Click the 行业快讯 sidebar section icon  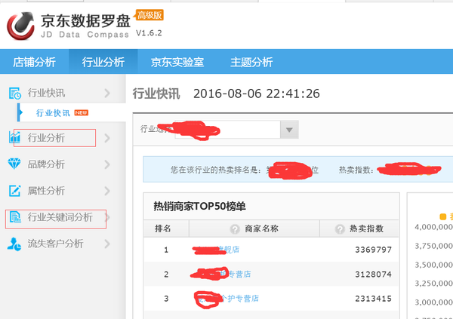click(x=15, y=94)
